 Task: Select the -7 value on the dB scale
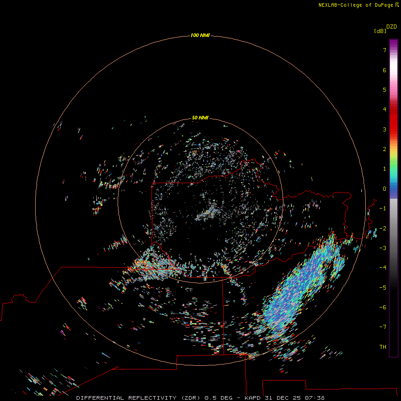click(383, 327)
